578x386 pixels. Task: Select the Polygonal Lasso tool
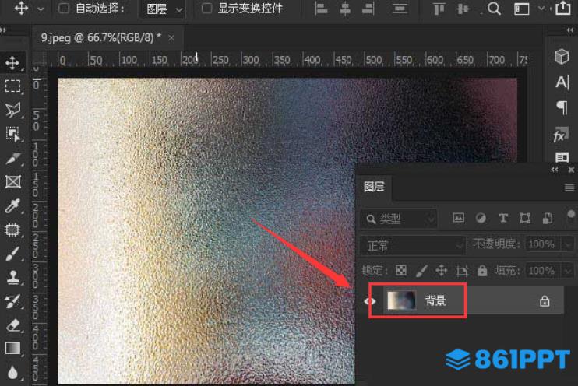(12, 110)
